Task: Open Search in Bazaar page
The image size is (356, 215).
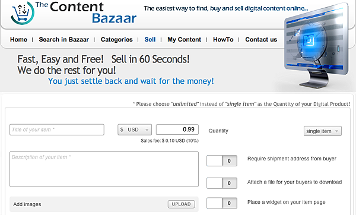Action: (x=64, y=40)
